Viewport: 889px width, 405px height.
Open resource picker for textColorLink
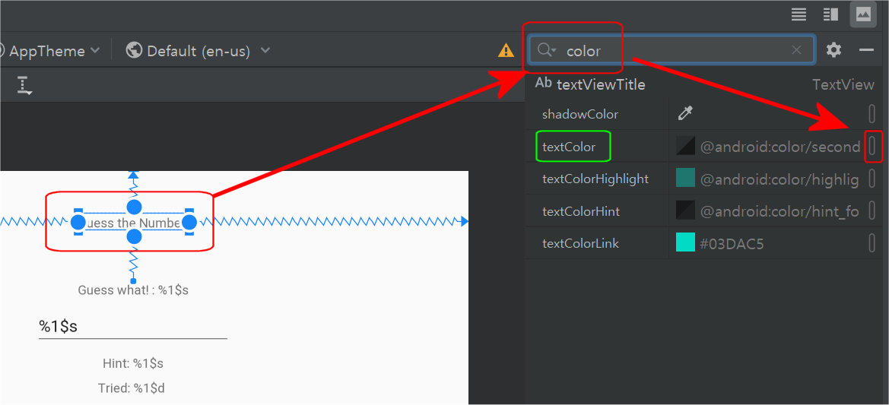click(872, 243)
